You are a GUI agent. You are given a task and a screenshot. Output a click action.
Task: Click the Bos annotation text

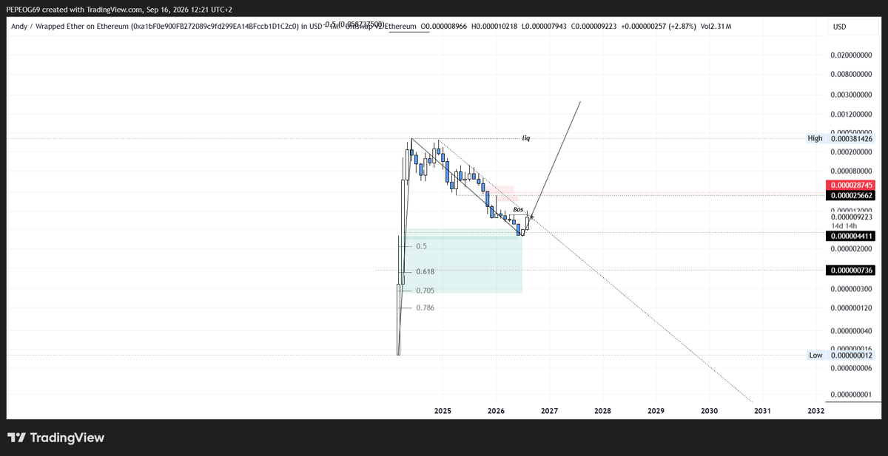[518, 210]
